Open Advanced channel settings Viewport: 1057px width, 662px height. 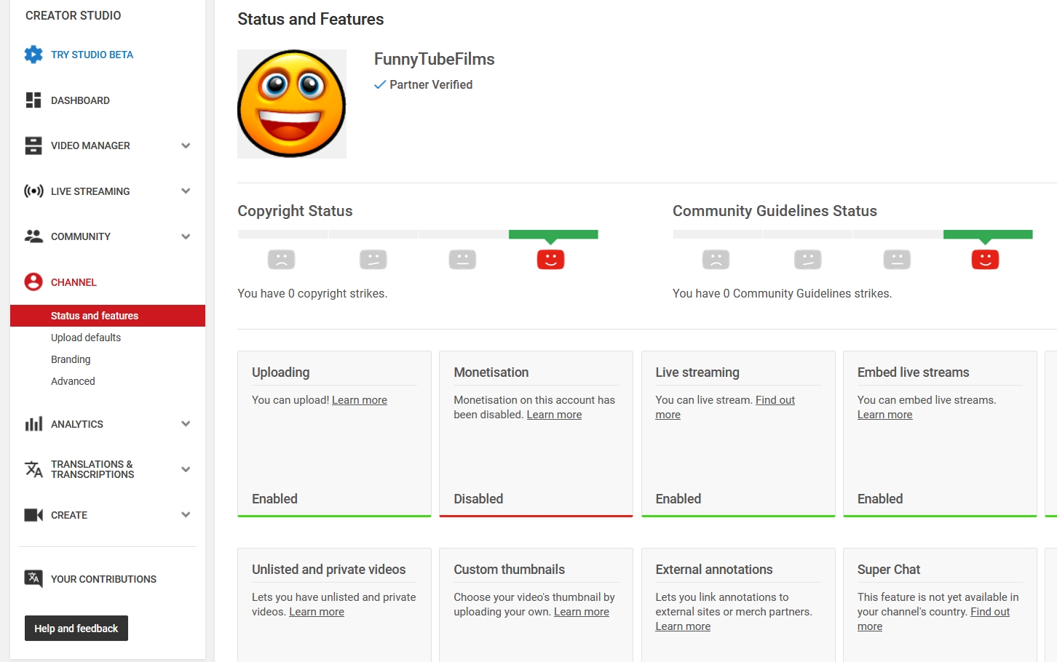pyautogui.click(x=73, y=381)
